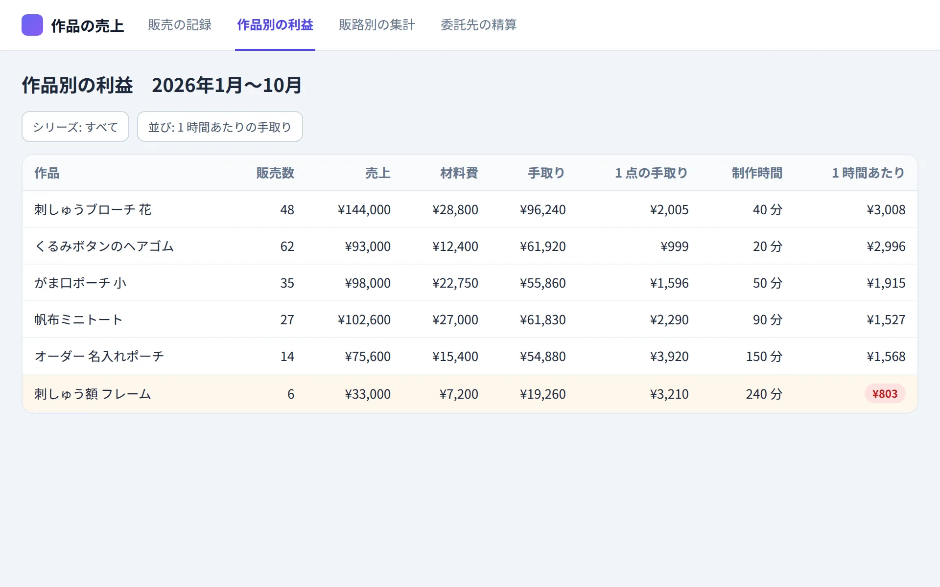The height and width of the screenshot is (587, 940).
Task: Select the オーダー 名入れポーチ row name
Action: [99, 356]
